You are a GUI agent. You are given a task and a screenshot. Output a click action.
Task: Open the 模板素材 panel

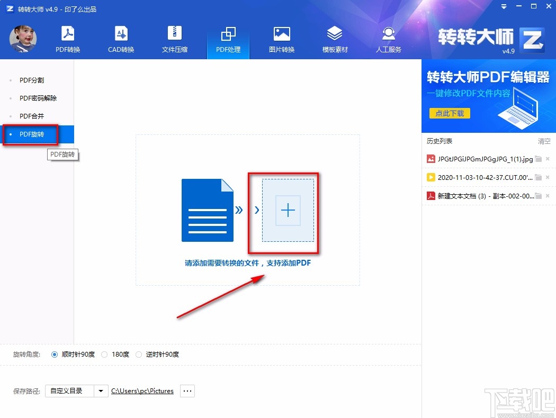click(x=335, y=39)
